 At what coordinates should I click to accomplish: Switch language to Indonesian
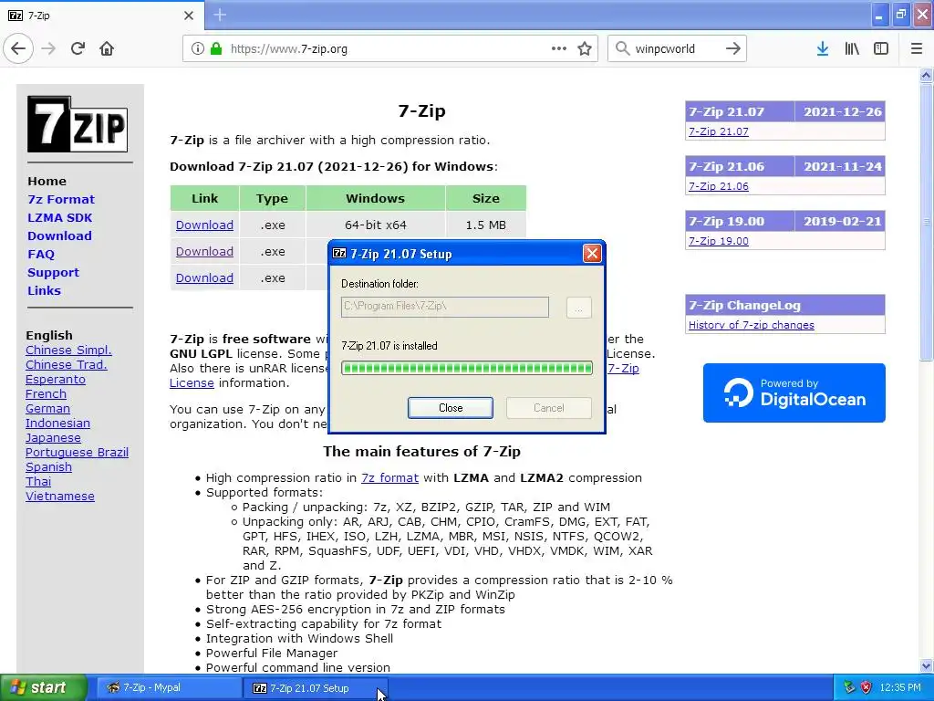pyautogui.click(x=57, y=424)
